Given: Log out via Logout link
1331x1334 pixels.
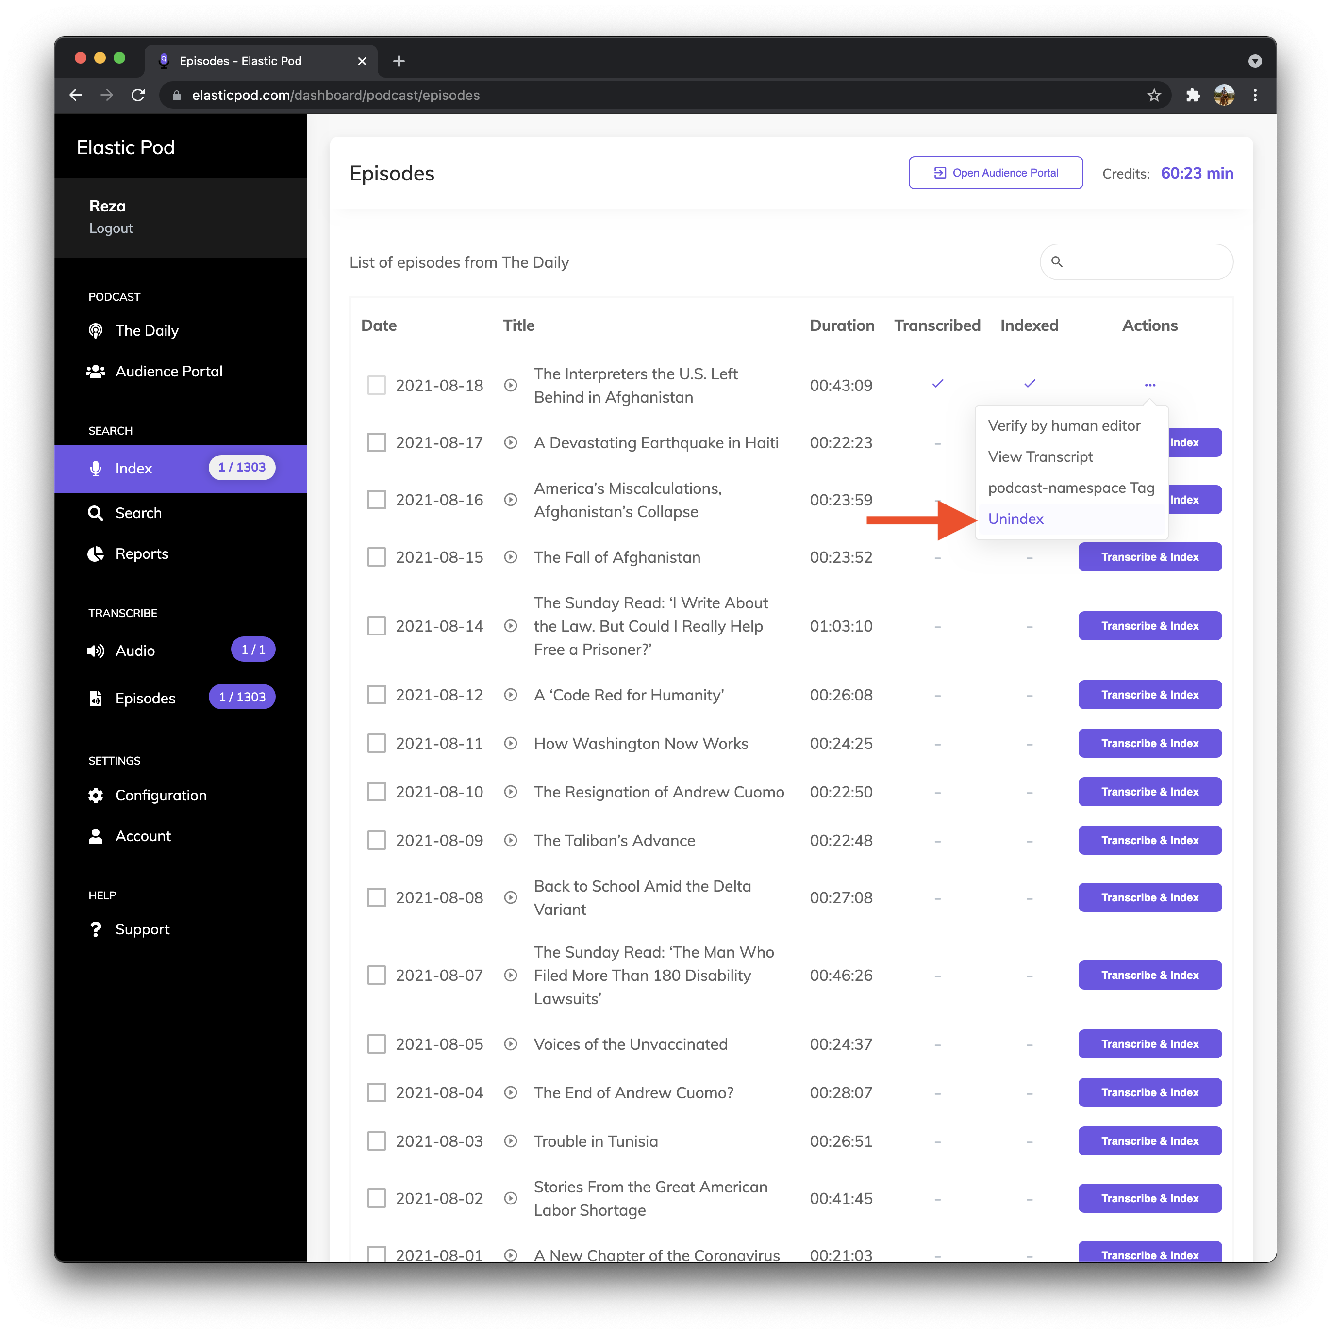Looking at the screenshot, I should (111, 228).
